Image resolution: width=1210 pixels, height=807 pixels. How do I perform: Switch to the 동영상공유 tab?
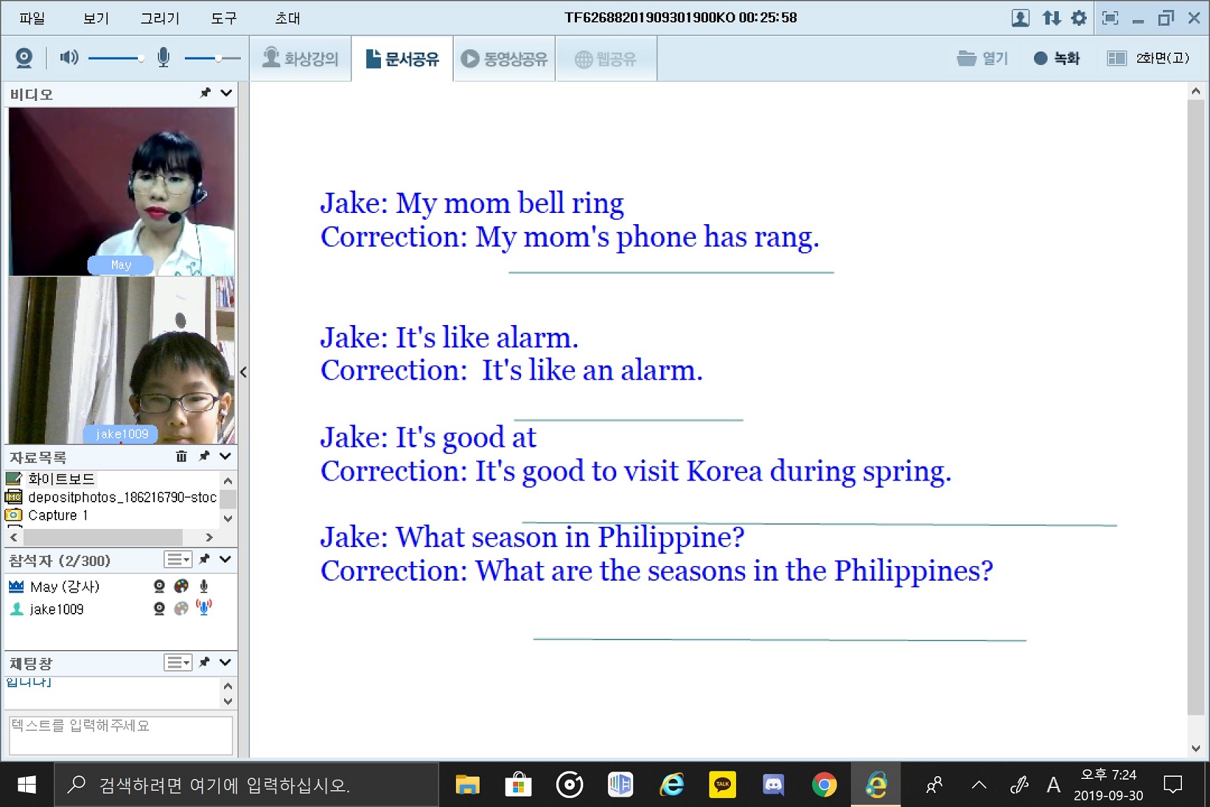pos(504,59)
